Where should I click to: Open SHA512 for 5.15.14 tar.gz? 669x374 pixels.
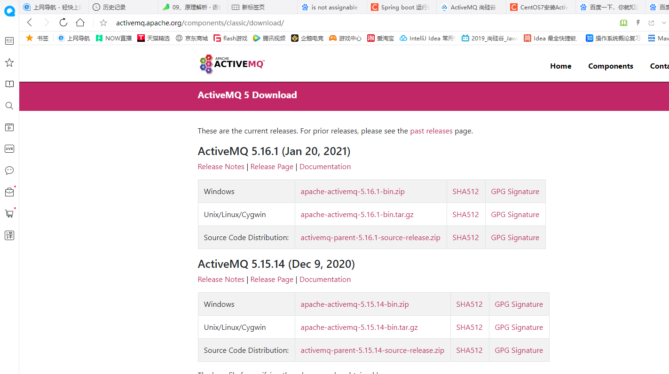tap(469, 327)
